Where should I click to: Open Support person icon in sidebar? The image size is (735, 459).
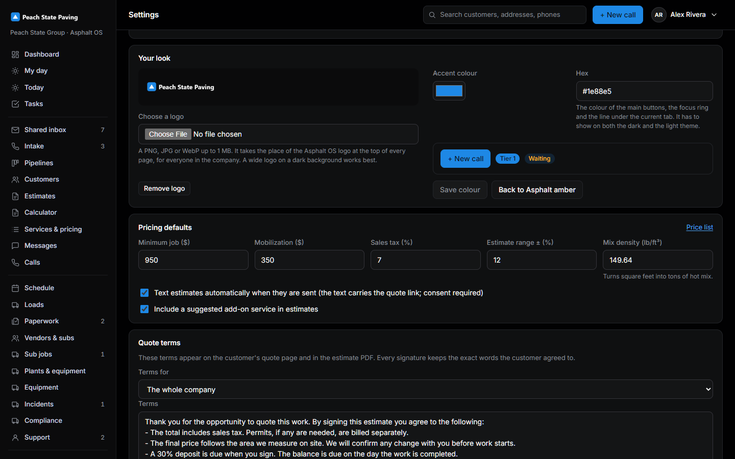point(15,438)
